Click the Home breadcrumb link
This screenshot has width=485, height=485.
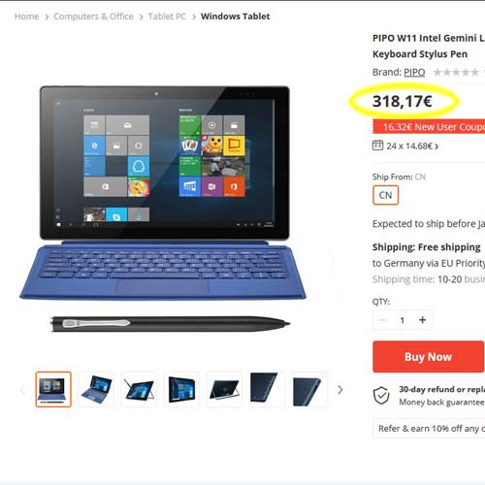tap(26, 16)
